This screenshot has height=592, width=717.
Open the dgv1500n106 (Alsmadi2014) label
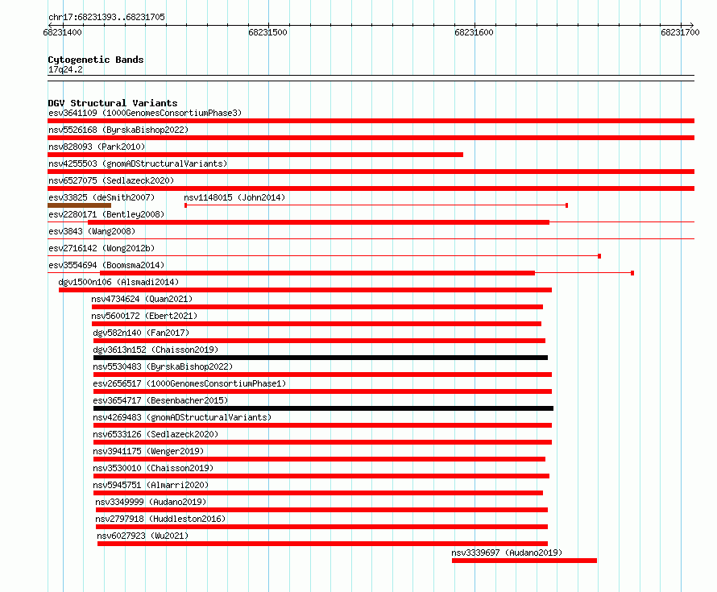(118, 282)
